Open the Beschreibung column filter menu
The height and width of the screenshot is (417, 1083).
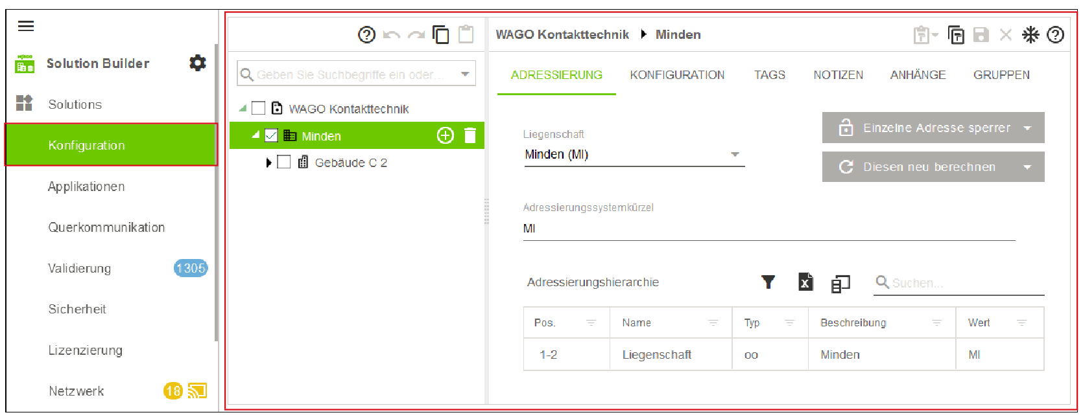pos(936,322)
